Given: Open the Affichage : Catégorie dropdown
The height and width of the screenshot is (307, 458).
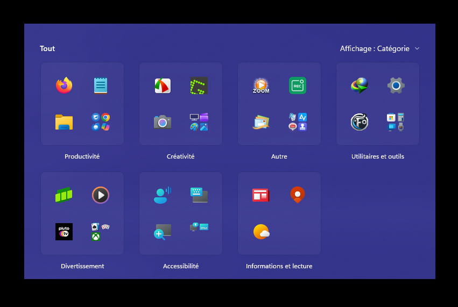Looking at the screenshot, I should [379, 48].
